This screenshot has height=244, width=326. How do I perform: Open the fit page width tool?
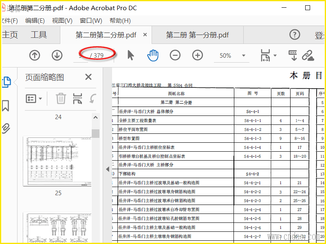265,55
